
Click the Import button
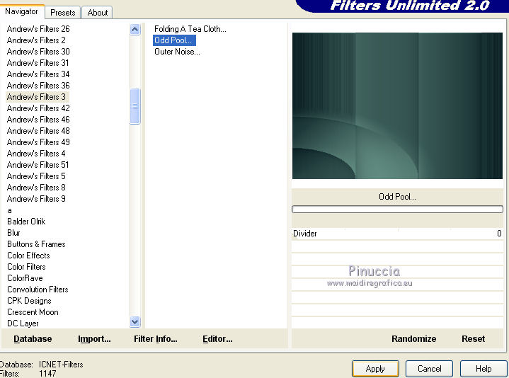click(x=94, y=339)
